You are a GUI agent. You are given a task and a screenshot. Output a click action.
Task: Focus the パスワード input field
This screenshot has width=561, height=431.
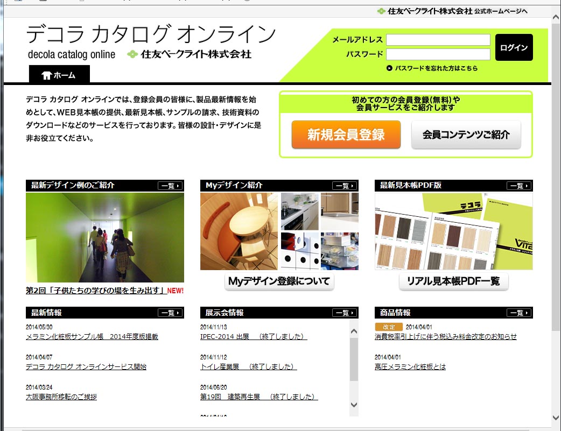[x=438, y=54]
